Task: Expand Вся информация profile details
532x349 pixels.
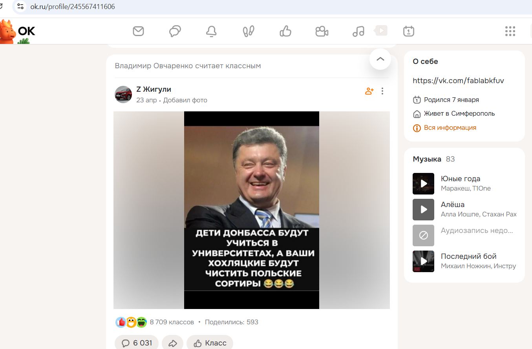Action: click(x=450, y=127)
